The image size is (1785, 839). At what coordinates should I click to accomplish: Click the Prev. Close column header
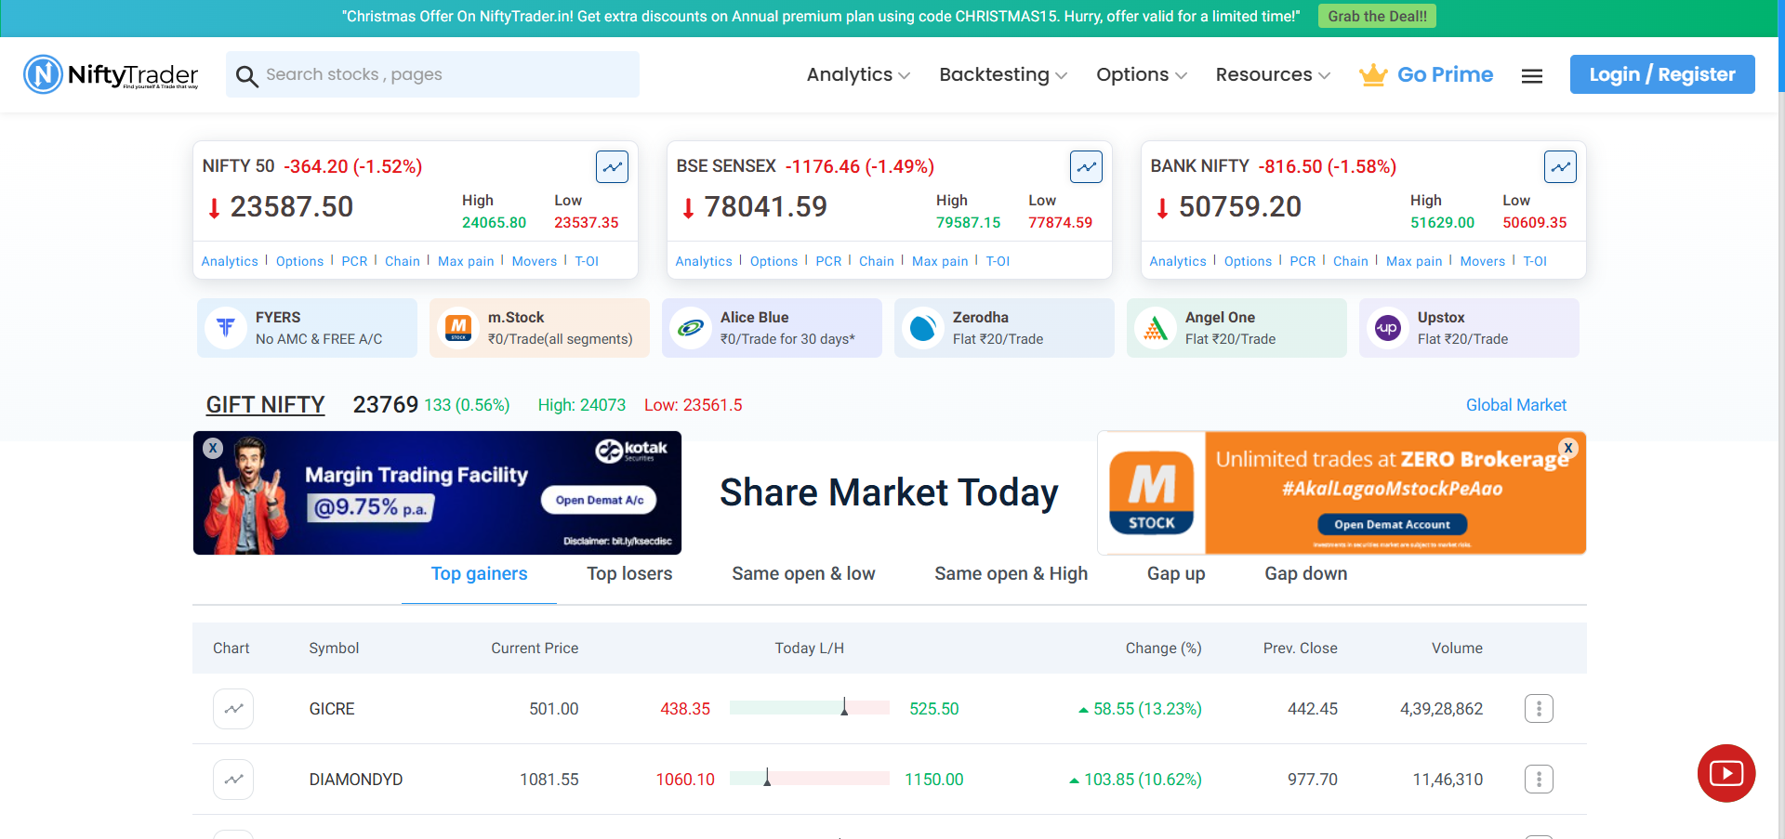pos(1300,649)
